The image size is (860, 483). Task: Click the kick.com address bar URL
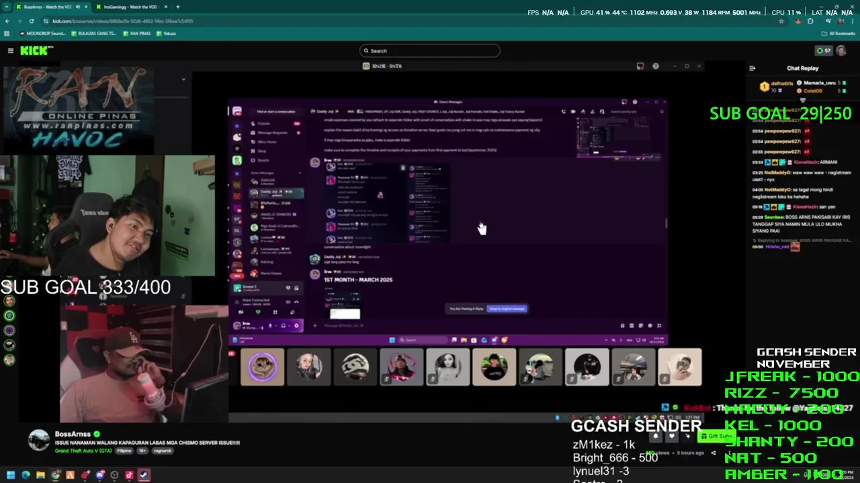click(x=122, y=21)
